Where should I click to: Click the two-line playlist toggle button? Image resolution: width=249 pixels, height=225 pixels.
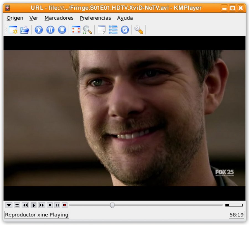click(x=17, y=205)
